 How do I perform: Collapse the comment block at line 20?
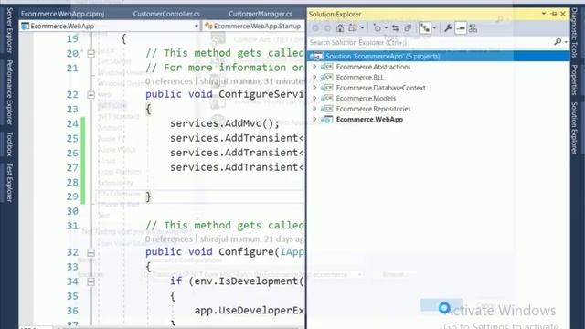click(x=90, y=54)
